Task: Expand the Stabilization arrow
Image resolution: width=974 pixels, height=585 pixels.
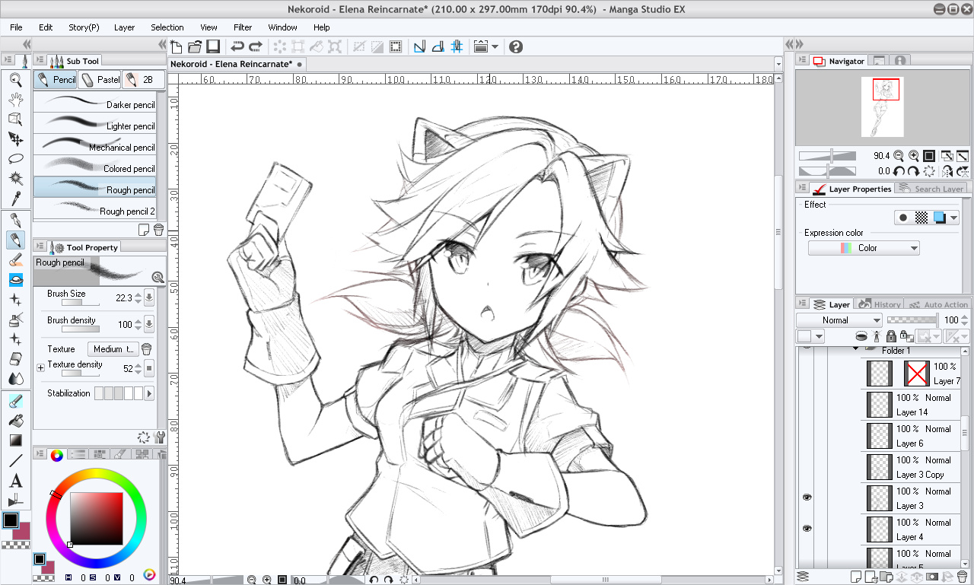Action: click(149, 393)
